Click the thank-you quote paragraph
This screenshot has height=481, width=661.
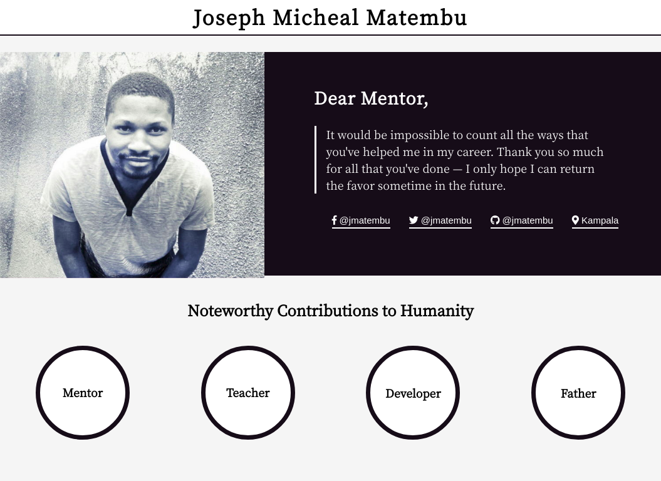pos(464,160)
